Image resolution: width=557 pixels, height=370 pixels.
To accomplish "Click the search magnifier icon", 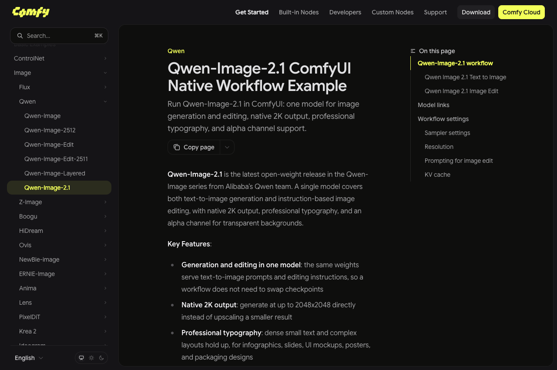I will 20,36.
